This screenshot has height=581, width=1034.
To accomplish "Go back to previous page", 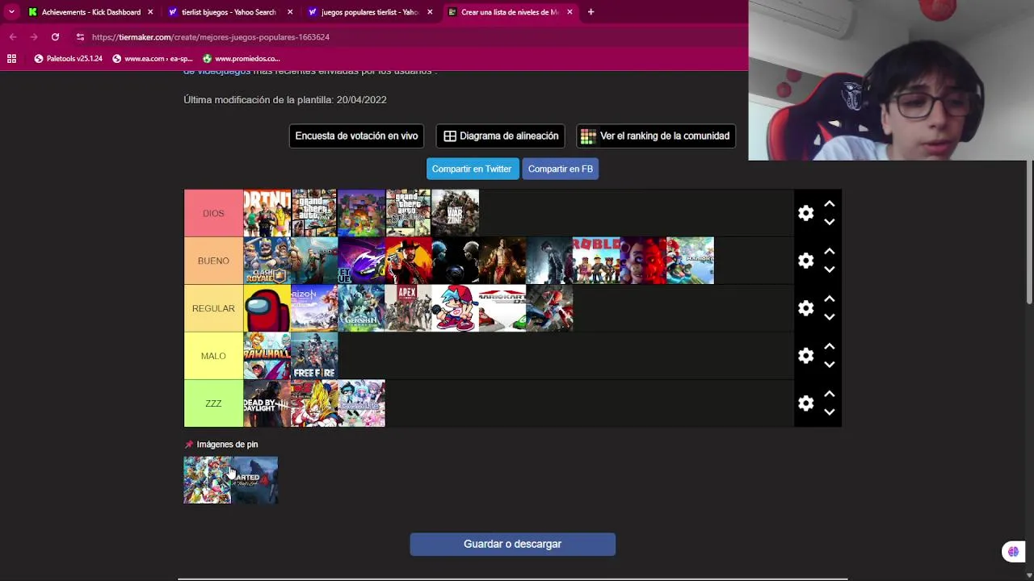I will tap(13, 37).
